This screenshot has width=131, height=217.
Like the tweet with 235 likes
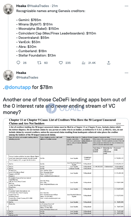(61, 63)
